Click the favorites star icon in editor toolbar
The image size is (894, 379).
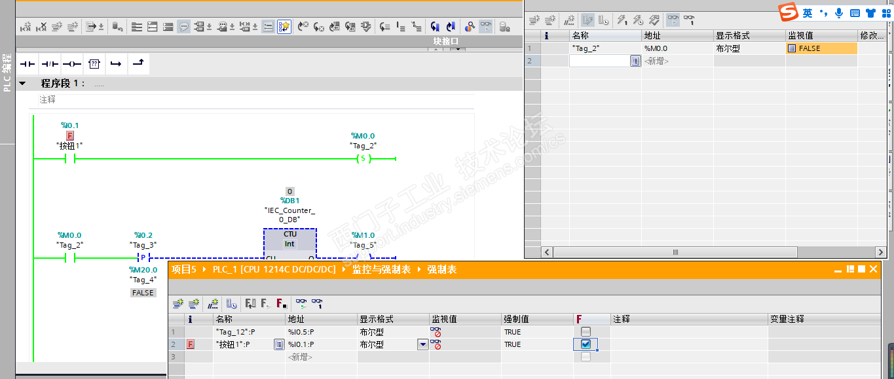[284, 27]
